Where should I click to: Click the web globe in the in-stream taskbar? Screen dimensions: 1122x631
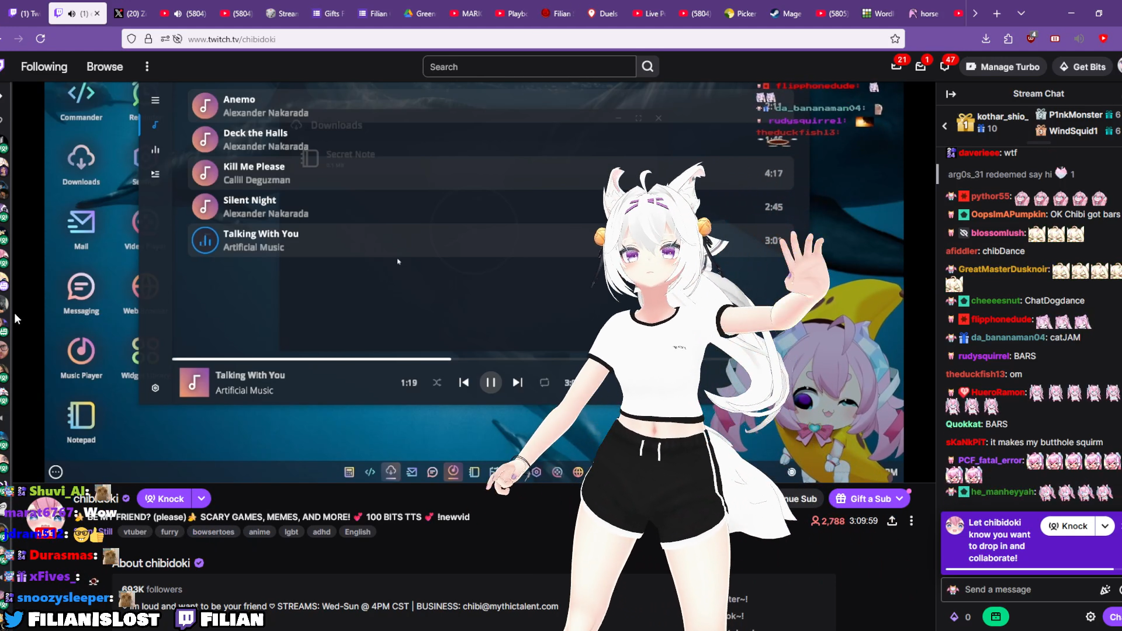(578, 472)
